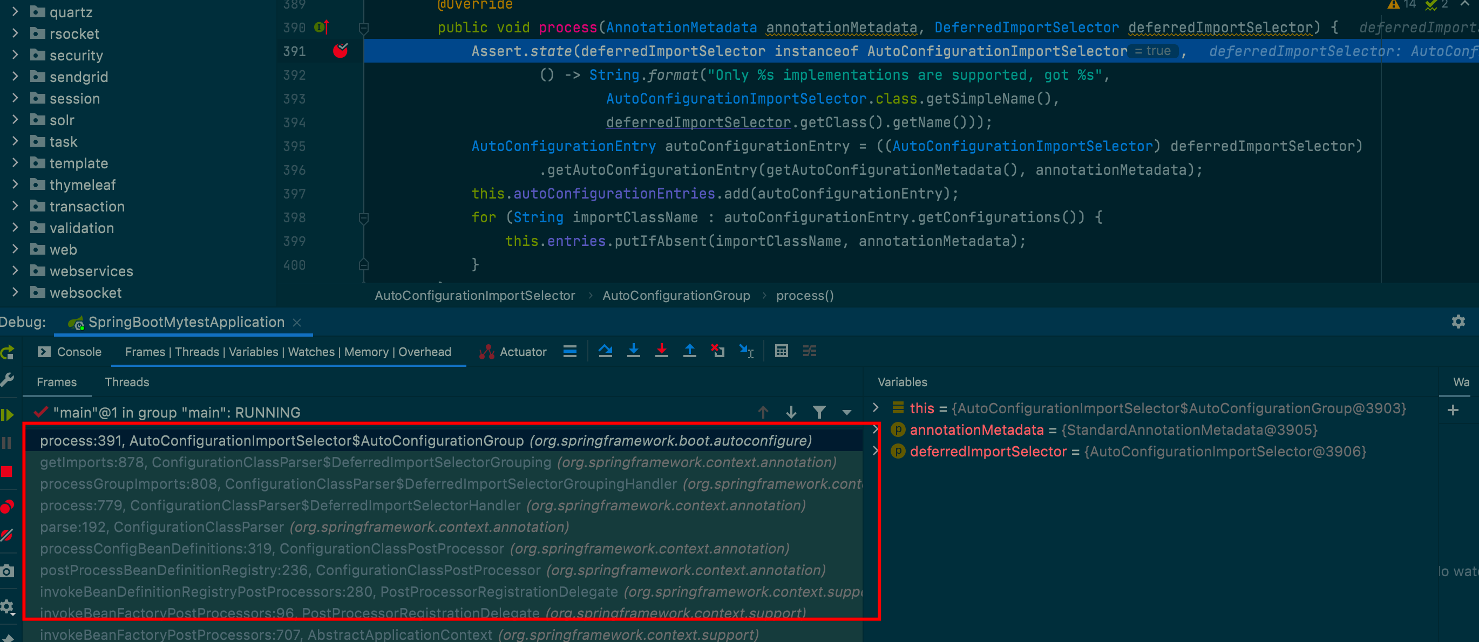Click the override gutter icon on line 390
Screen dimensions: 1479x642
click(x=322, y=27)
